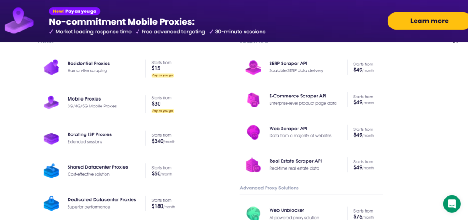The width and height of the screenshot is (468, 220).
Task: Click the Dedicated Datacenter Proxies lock icon
Action: click(x=51, y=203)
